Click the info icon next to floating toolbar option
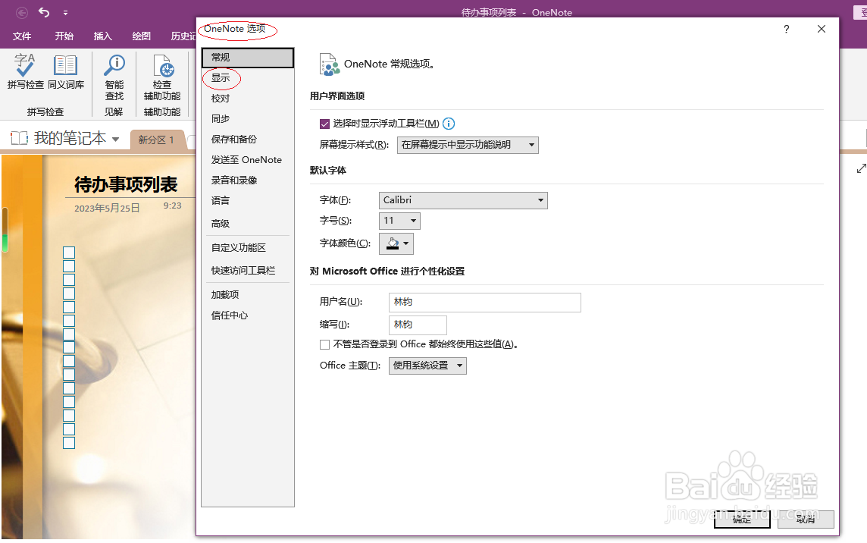This screenshot has height=543, width=867. (449, 124)
